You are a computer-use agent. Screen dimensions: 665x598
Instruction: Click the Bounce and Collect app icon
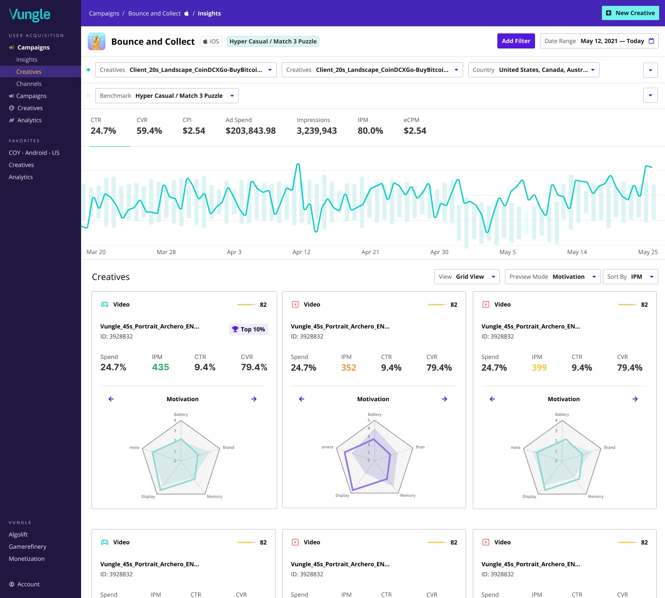(x=97, y=41)
